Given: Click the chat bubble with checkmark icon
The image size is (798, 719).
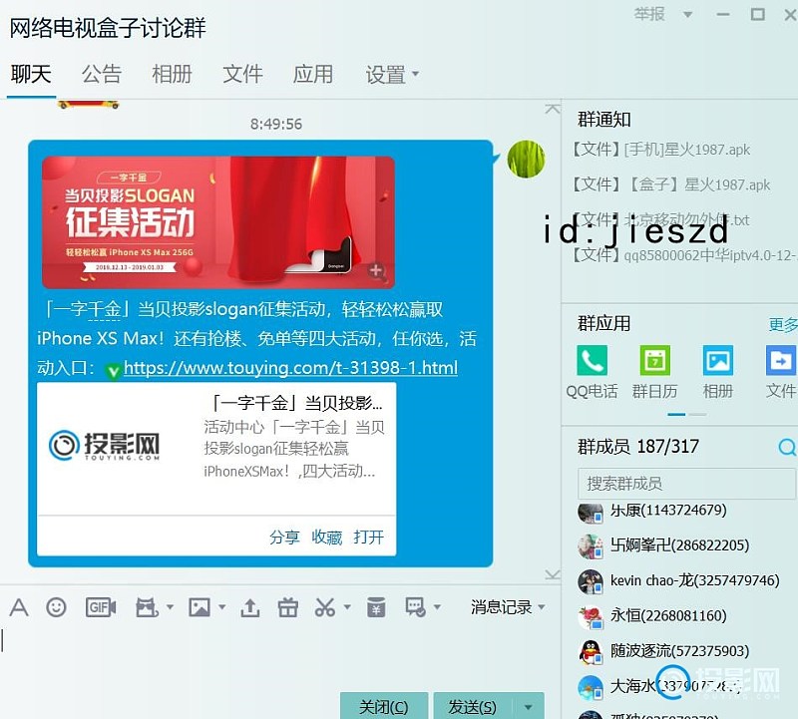Looking at the screenshot, I should [415, 607].
